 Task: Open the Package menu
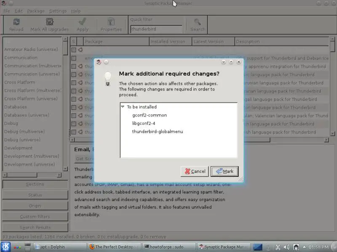[x=36, y=11]
